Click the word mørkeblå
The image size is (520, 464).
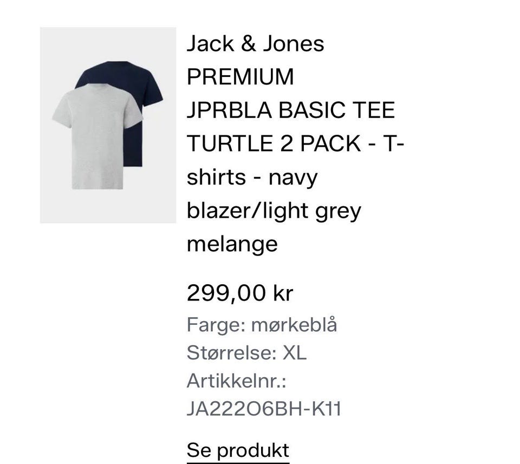294,325
